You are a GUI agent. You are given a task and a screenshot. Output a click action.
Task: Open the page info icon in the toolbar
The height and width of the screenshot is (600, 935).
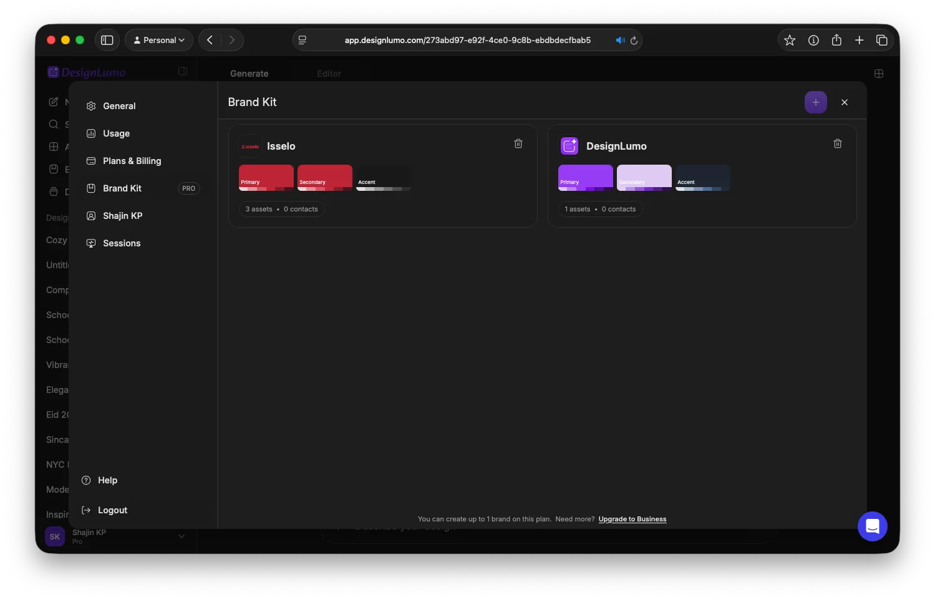pos(813,40)
